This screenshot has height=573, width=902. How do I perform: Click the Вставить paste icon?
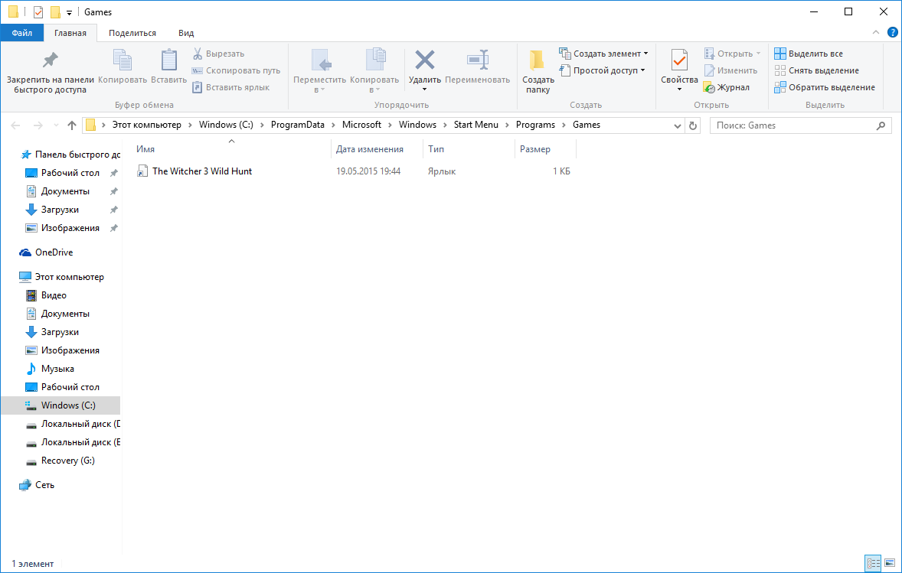(168, 60)
